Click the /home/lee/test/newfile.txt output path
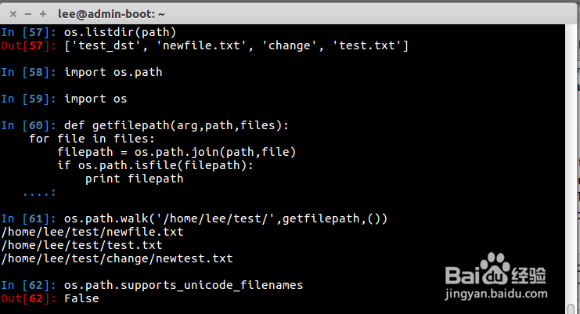The height and width of the screenshot is (314, 580). point(92,232)
